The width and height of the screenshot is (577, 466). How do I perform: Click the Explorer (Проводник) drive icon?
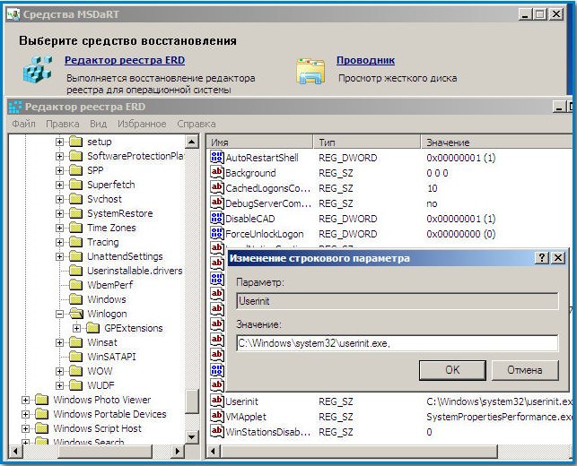click(310, 72)
